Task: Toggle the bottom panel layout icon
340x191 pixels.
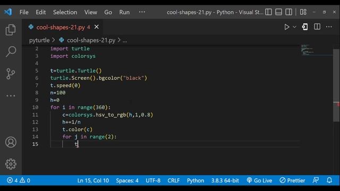Action: pos(278,12)
